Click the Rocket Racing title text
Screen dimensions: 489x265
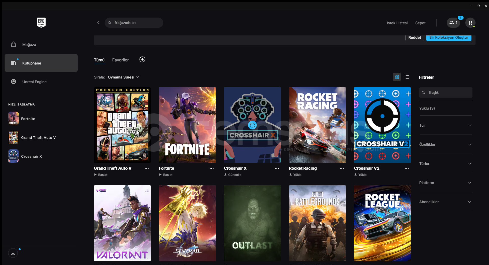303,168
